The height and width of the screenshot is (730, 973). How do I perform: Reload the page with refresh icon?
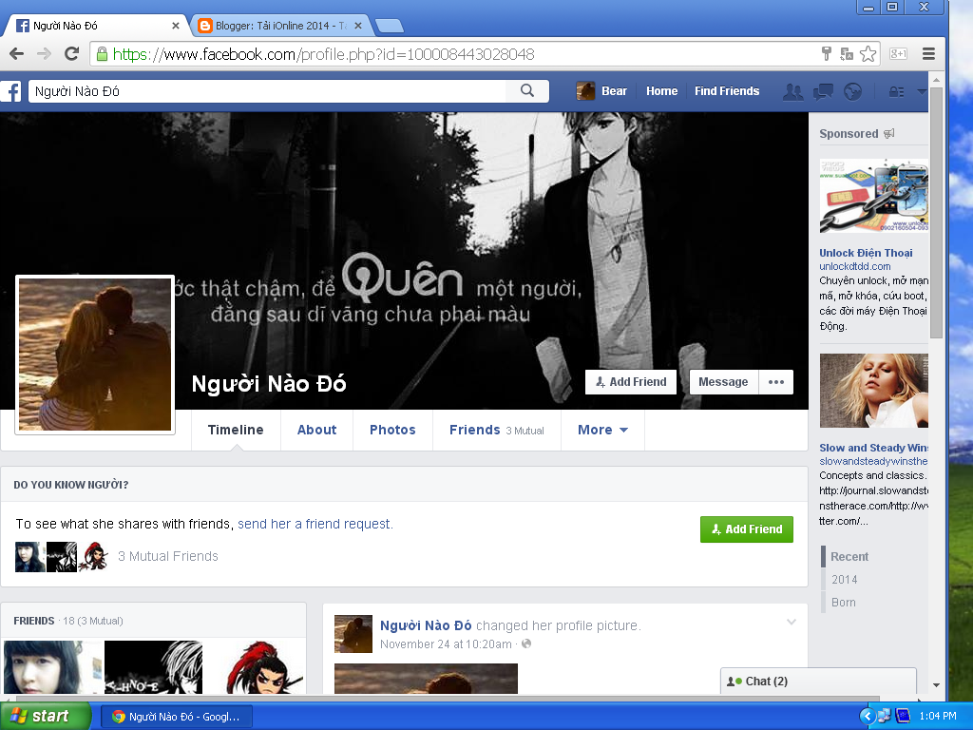click(x=72, y=54)
